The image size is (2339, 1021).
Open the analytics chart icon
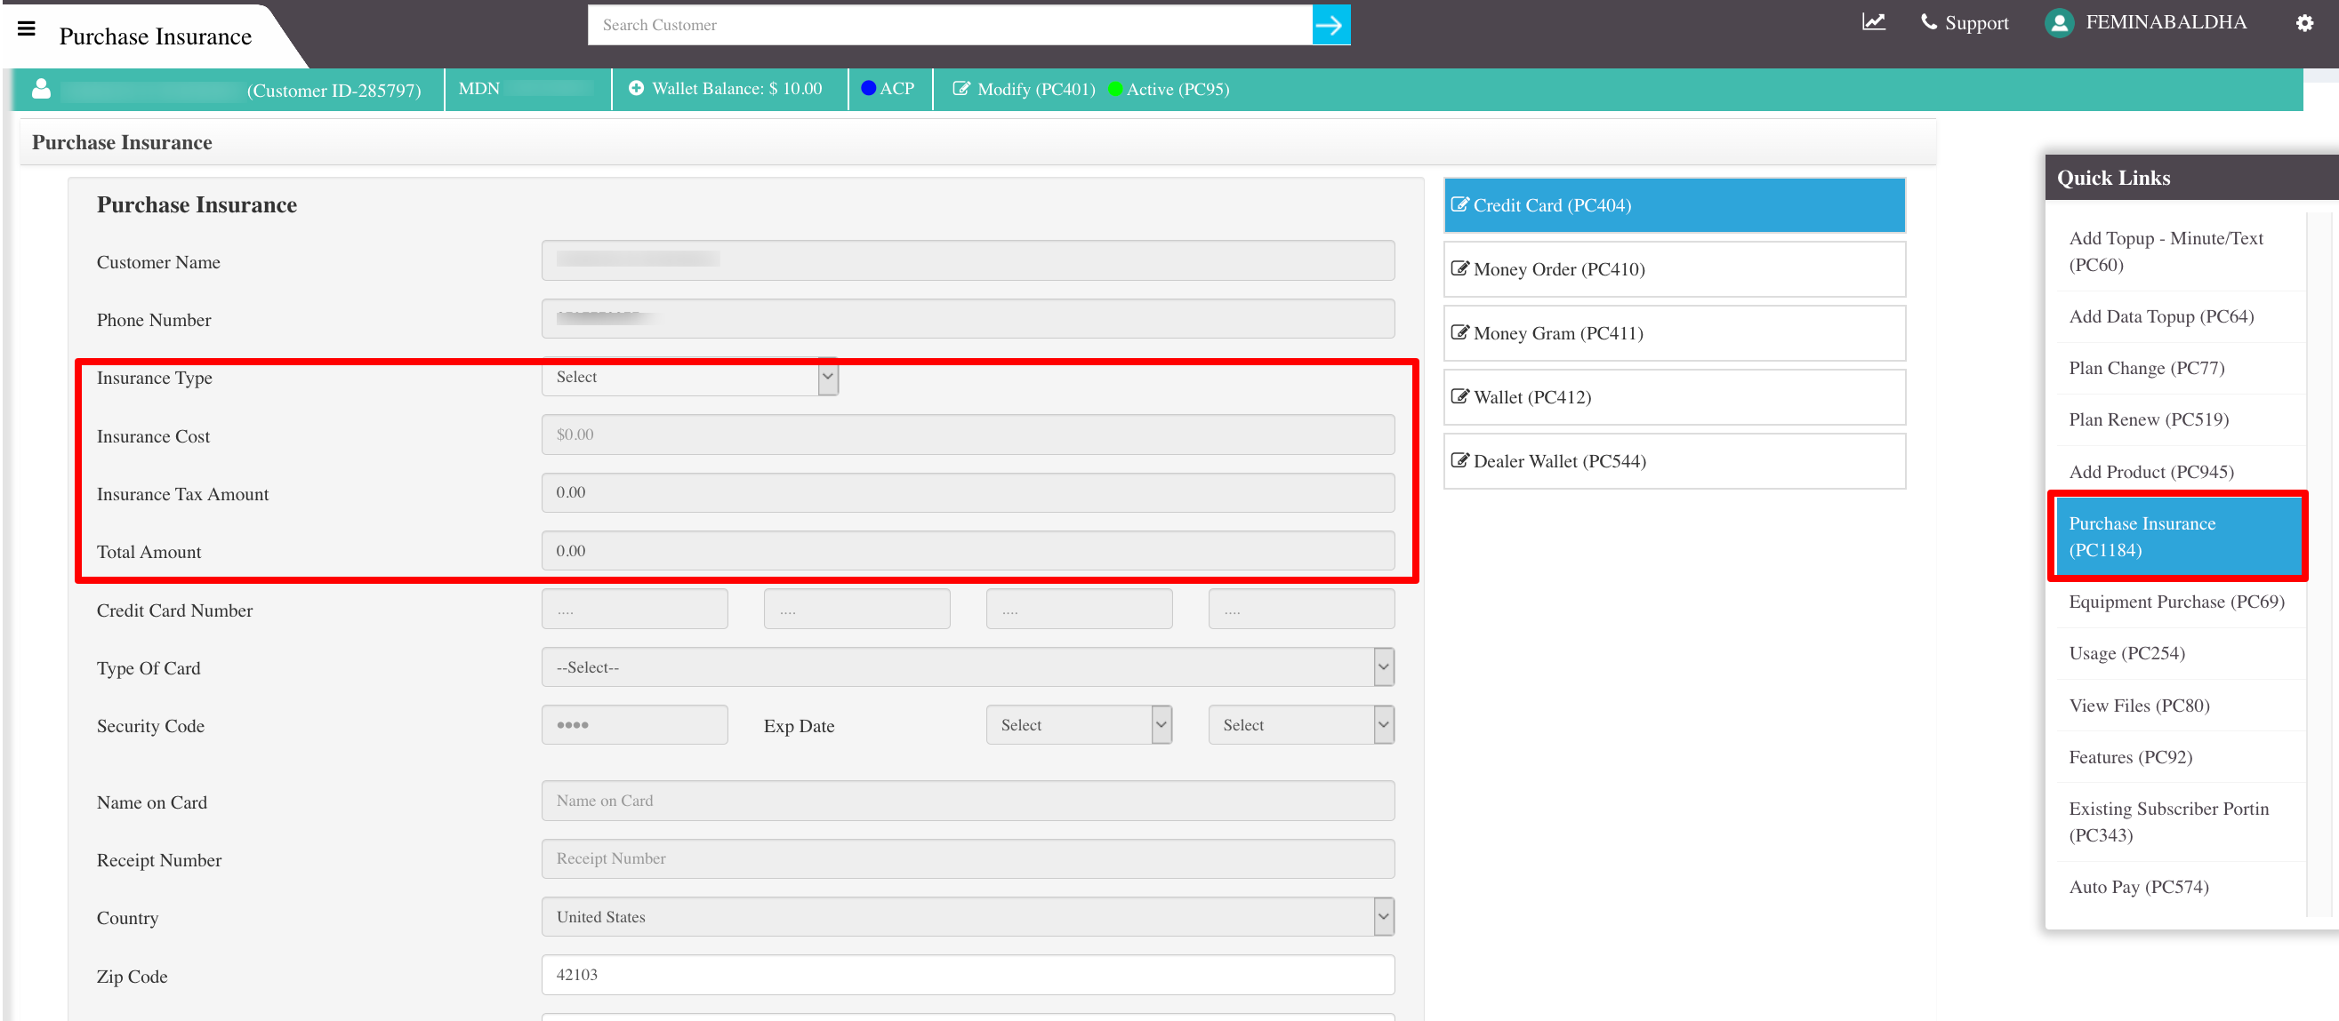tap(1873, 22)
